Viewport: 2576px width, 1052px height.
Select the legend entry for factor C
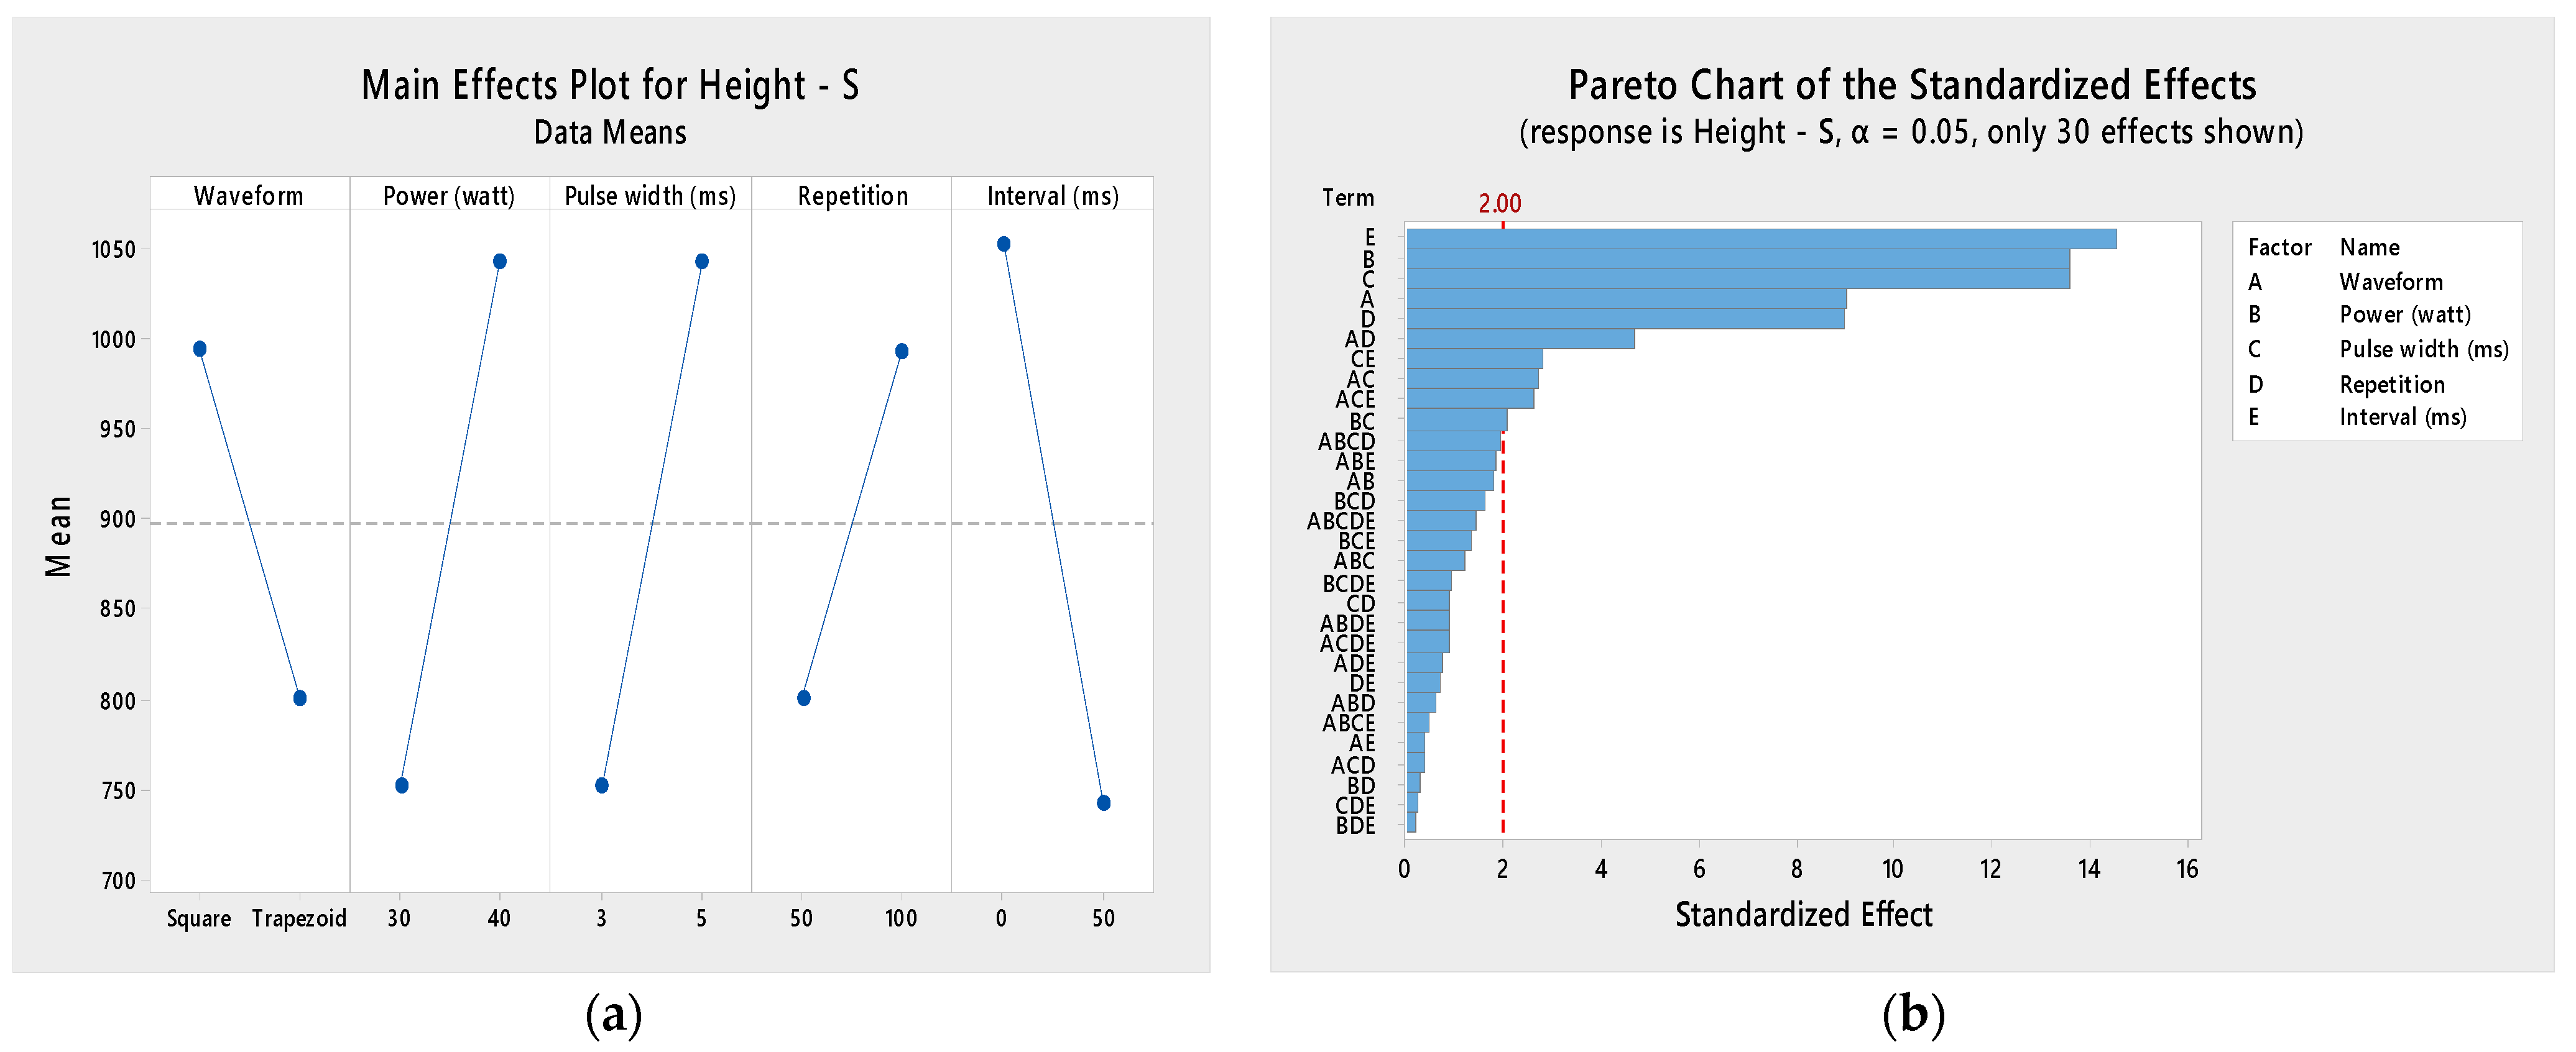coord(2378,350)
